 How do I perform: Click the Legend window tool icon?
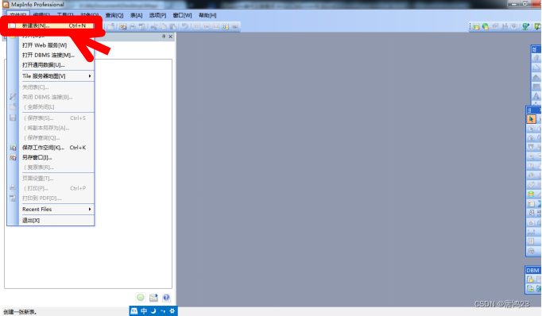532,204
